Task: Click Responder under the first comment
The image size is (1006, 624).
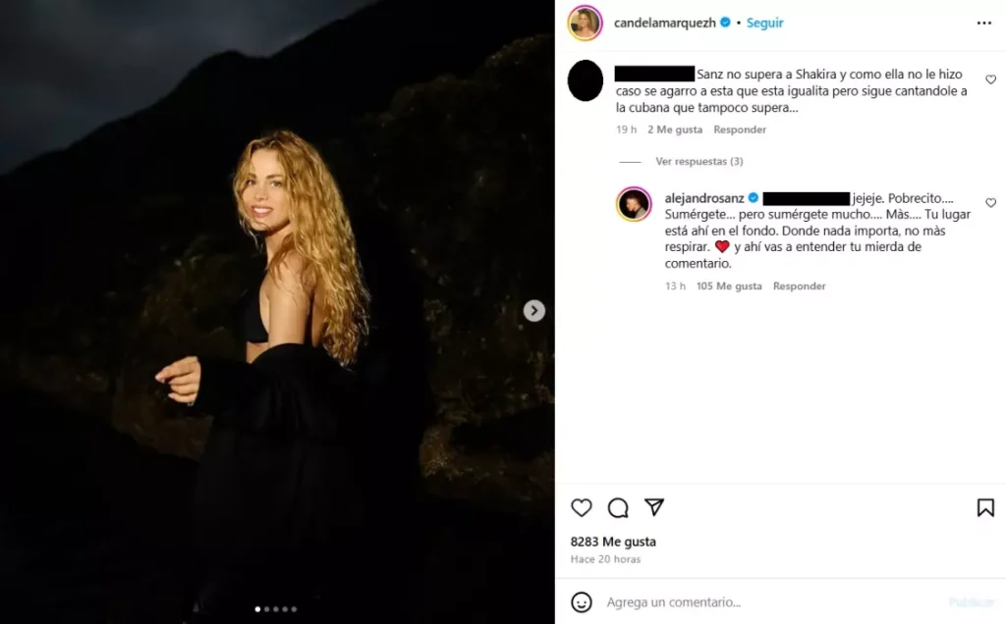Action: pyautogui.click(x=740, y=130)
